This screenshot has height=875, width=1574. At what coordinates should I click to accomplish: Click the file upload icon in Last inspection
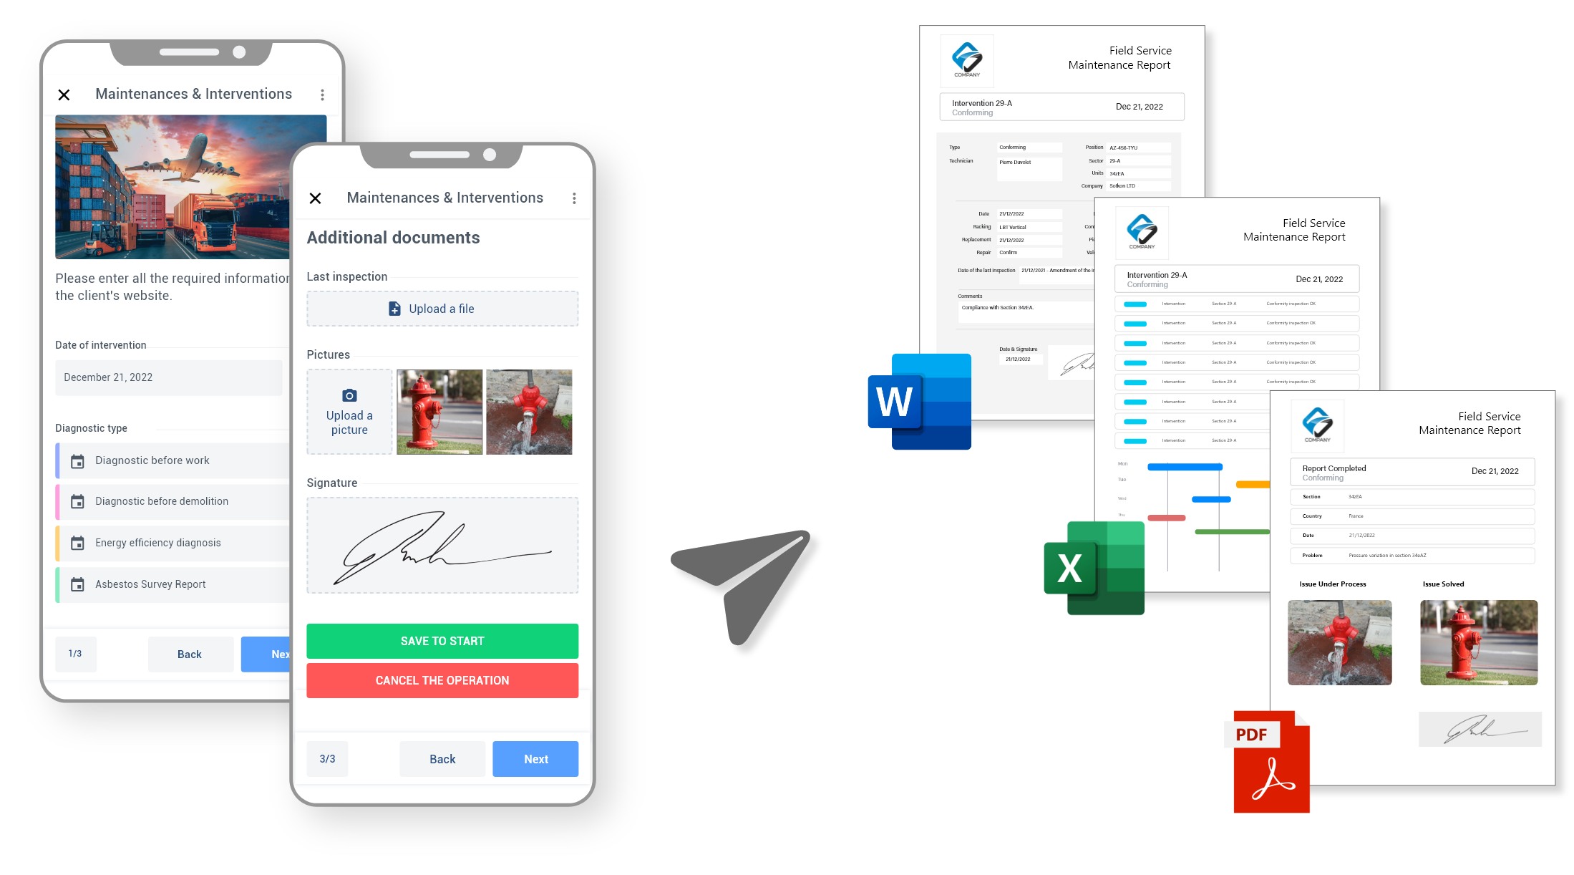pyautogui.click(x=394, y=308)
